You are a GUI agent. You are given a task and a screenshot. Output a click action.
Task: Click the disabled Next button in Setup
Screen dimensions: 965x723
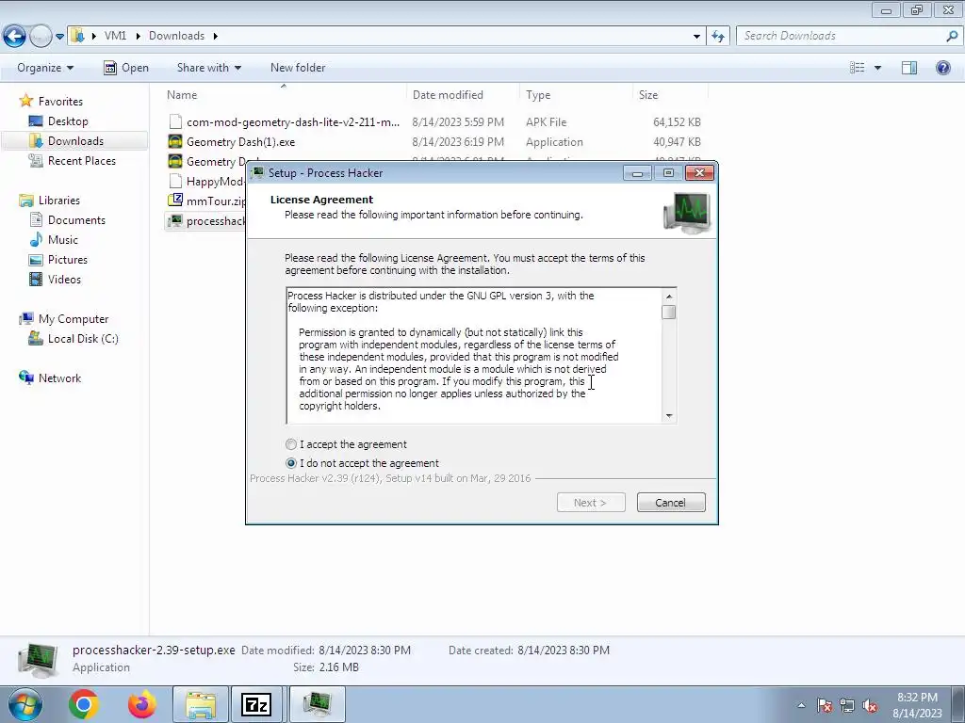[591, 503]
